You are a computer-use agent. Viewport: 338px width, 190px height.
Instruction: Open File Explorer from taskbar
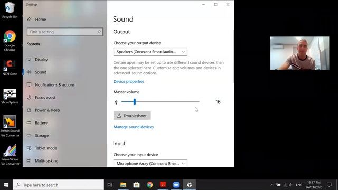tap(123, 185)
